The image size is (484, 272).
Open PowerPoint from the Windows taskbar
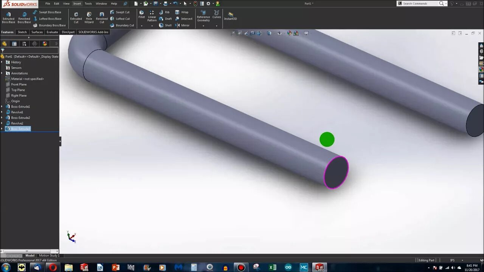coord(116,267)
